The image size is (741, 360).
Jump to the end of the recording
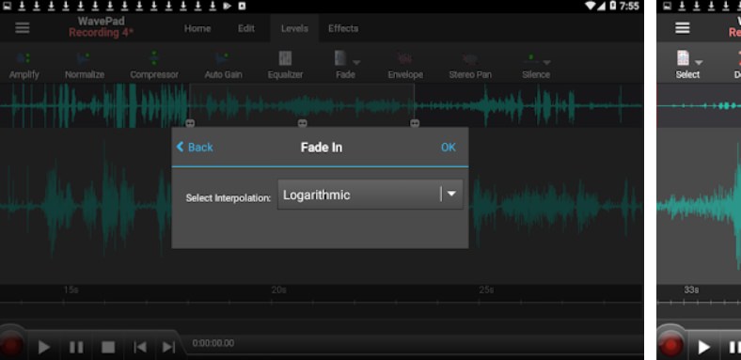pos(168,347)
